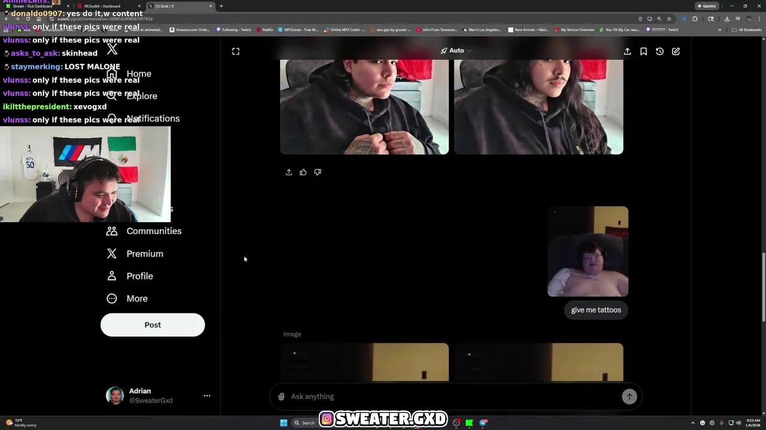Click the Gemini button in Chrome

[706, 6]
